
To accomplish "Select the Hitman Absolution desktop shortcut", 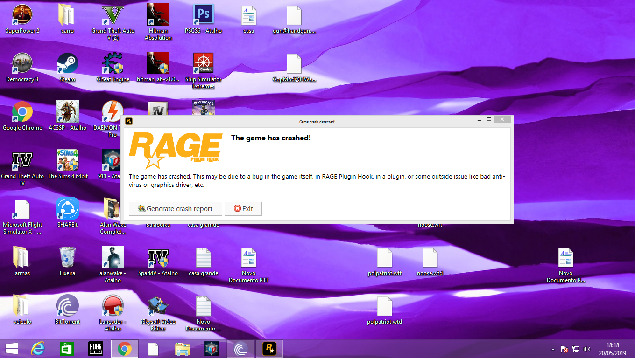I will [x=158, y=23].
